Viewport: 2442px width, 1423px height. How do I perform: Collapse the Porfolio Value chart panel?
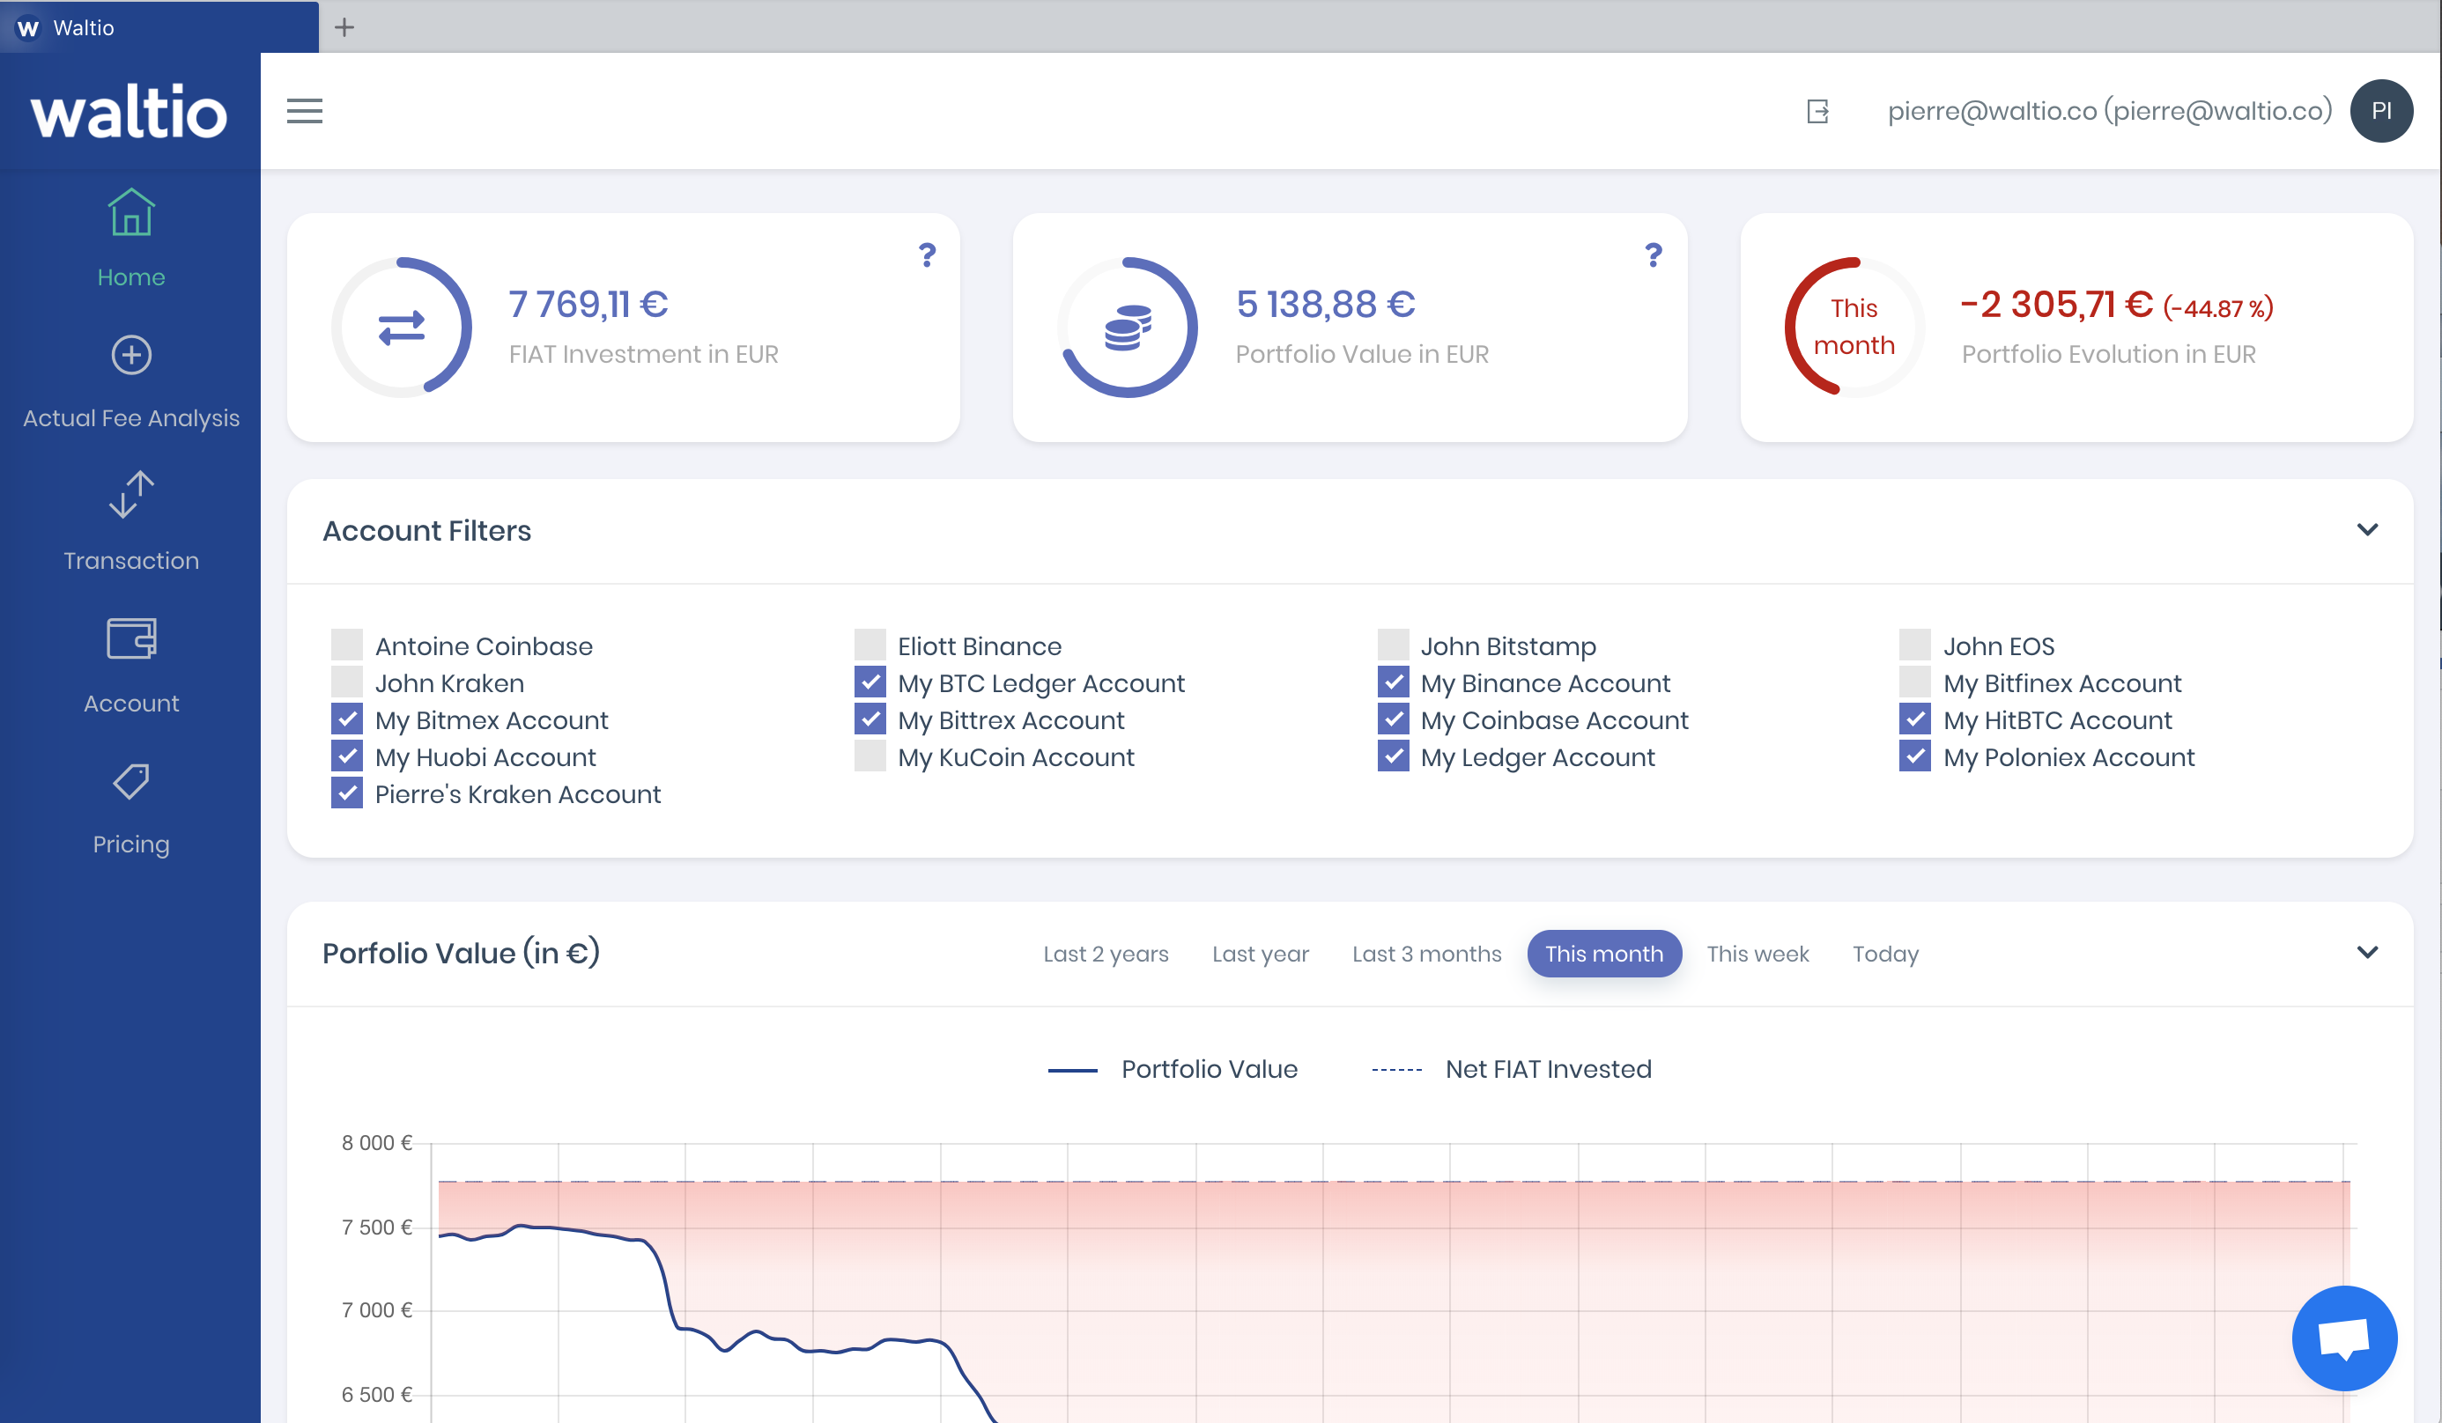coord(2367,952)
